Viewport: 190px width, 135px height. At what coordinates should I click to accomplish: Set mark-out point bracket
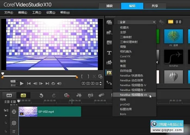point(88,76)
